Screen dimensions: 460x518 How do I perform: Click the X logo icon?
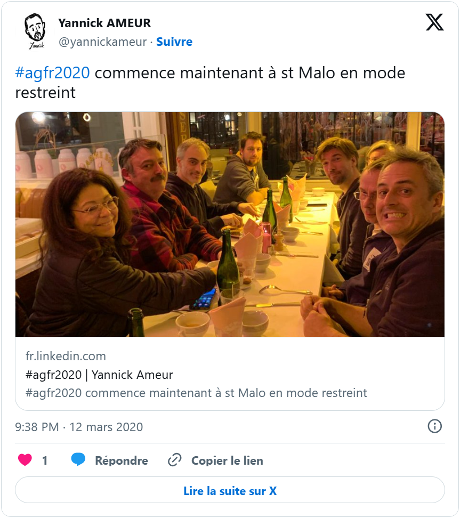click(434, 22)
